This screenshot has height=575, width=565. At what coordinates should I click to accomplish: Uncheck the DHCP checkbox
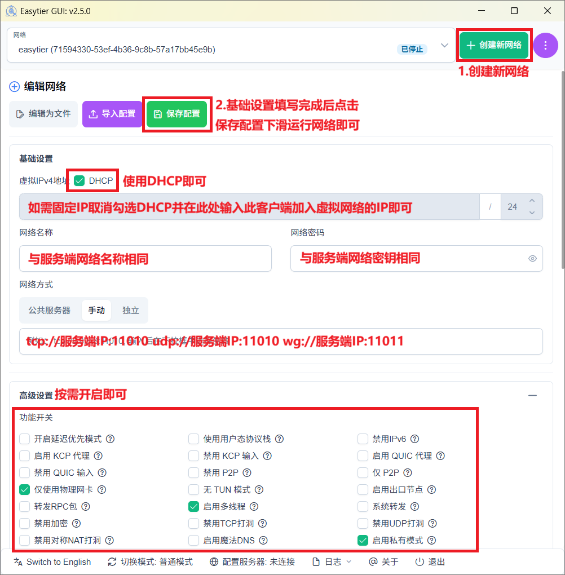pos(80,180)
